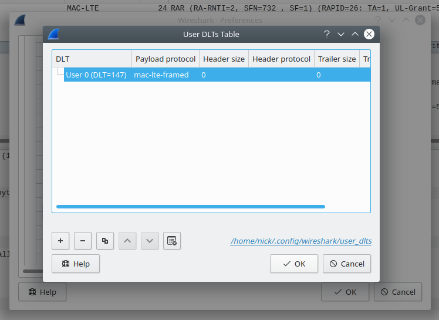
Task: Click the horizontal scrollbar in DLT table
Action: (191, 207)
